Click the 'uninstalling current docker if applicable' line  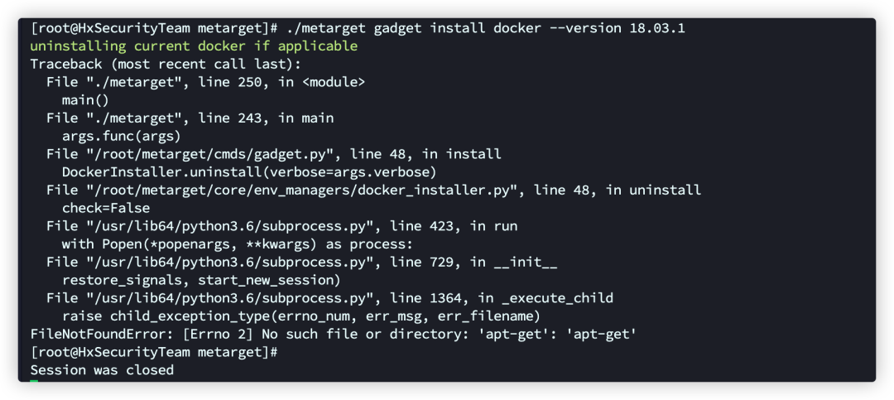pyautogui.click(x=194, y=46)
